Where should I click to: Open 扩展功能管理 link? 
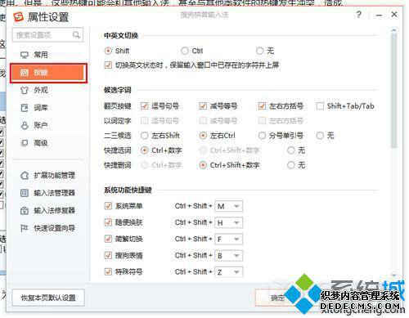coord(54,175)
